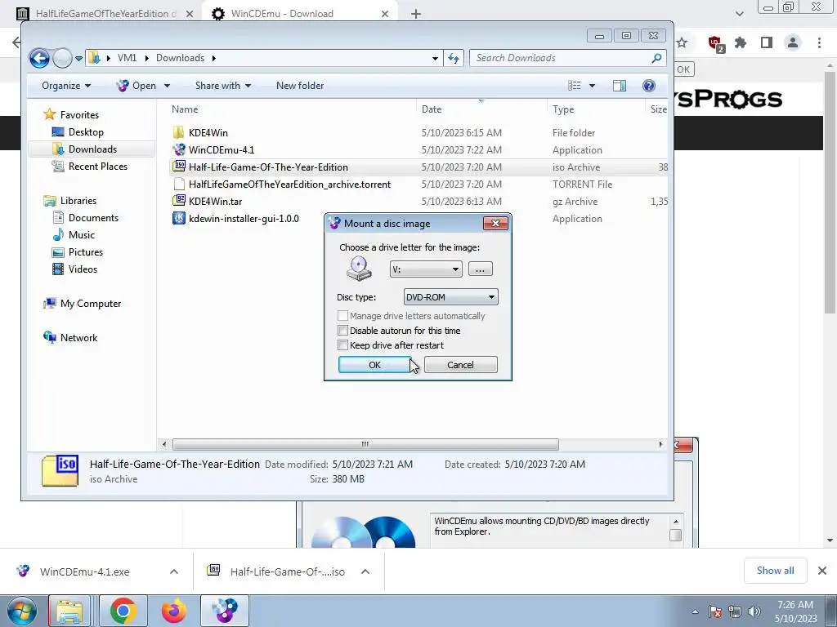The height and width of the screenshot is (627, 837).
Task: Click the Explorer back arrow button
Action: pos(39,58)
